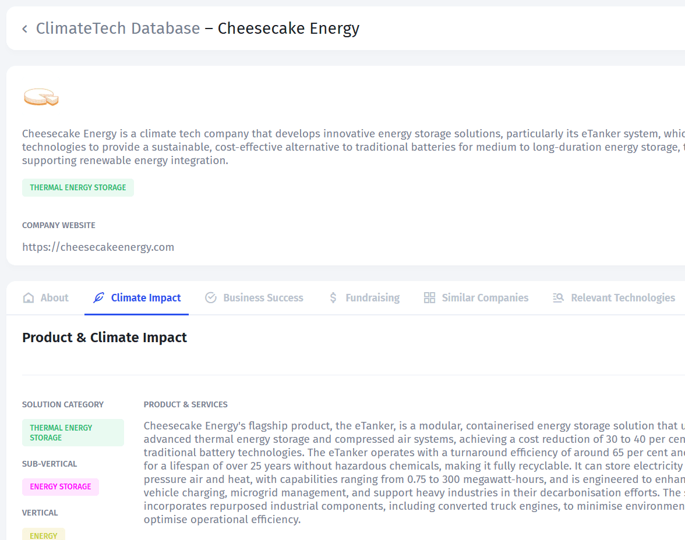Switch to the About tab

(x=45, y=298)
